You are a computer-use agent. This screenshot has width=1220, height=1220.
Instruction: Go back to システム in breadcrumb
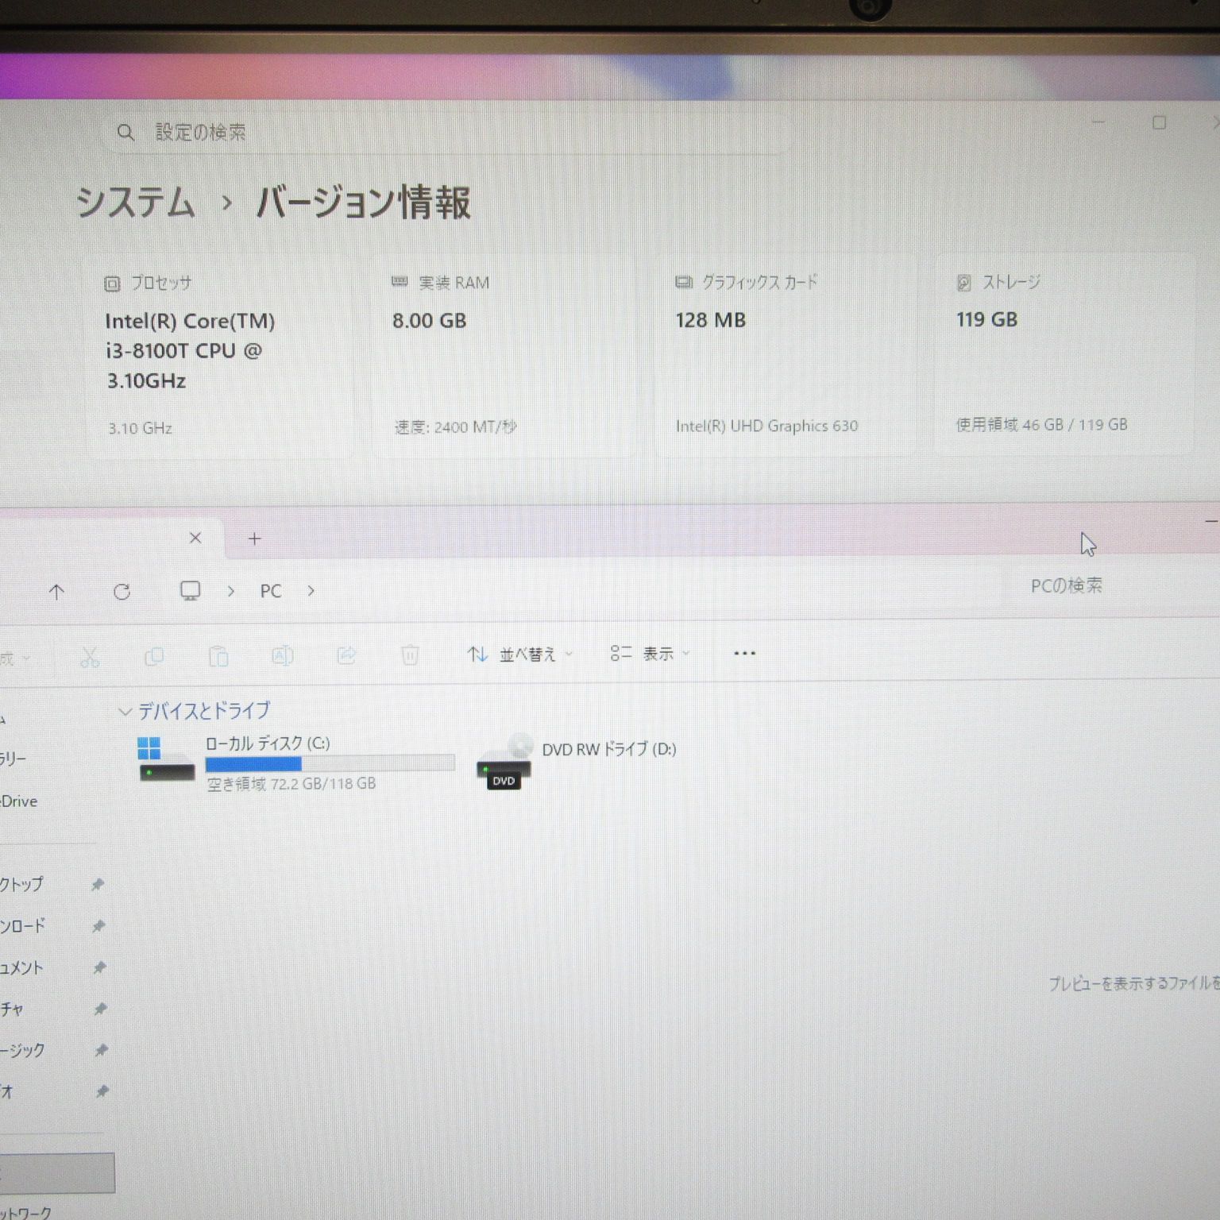coord(136,202)
